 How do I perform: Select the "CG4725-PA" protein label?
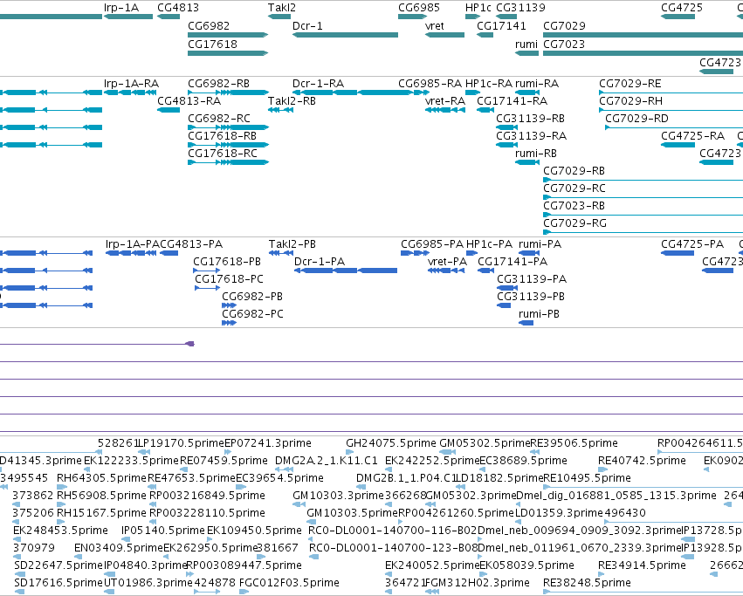(x=692, y=244)
